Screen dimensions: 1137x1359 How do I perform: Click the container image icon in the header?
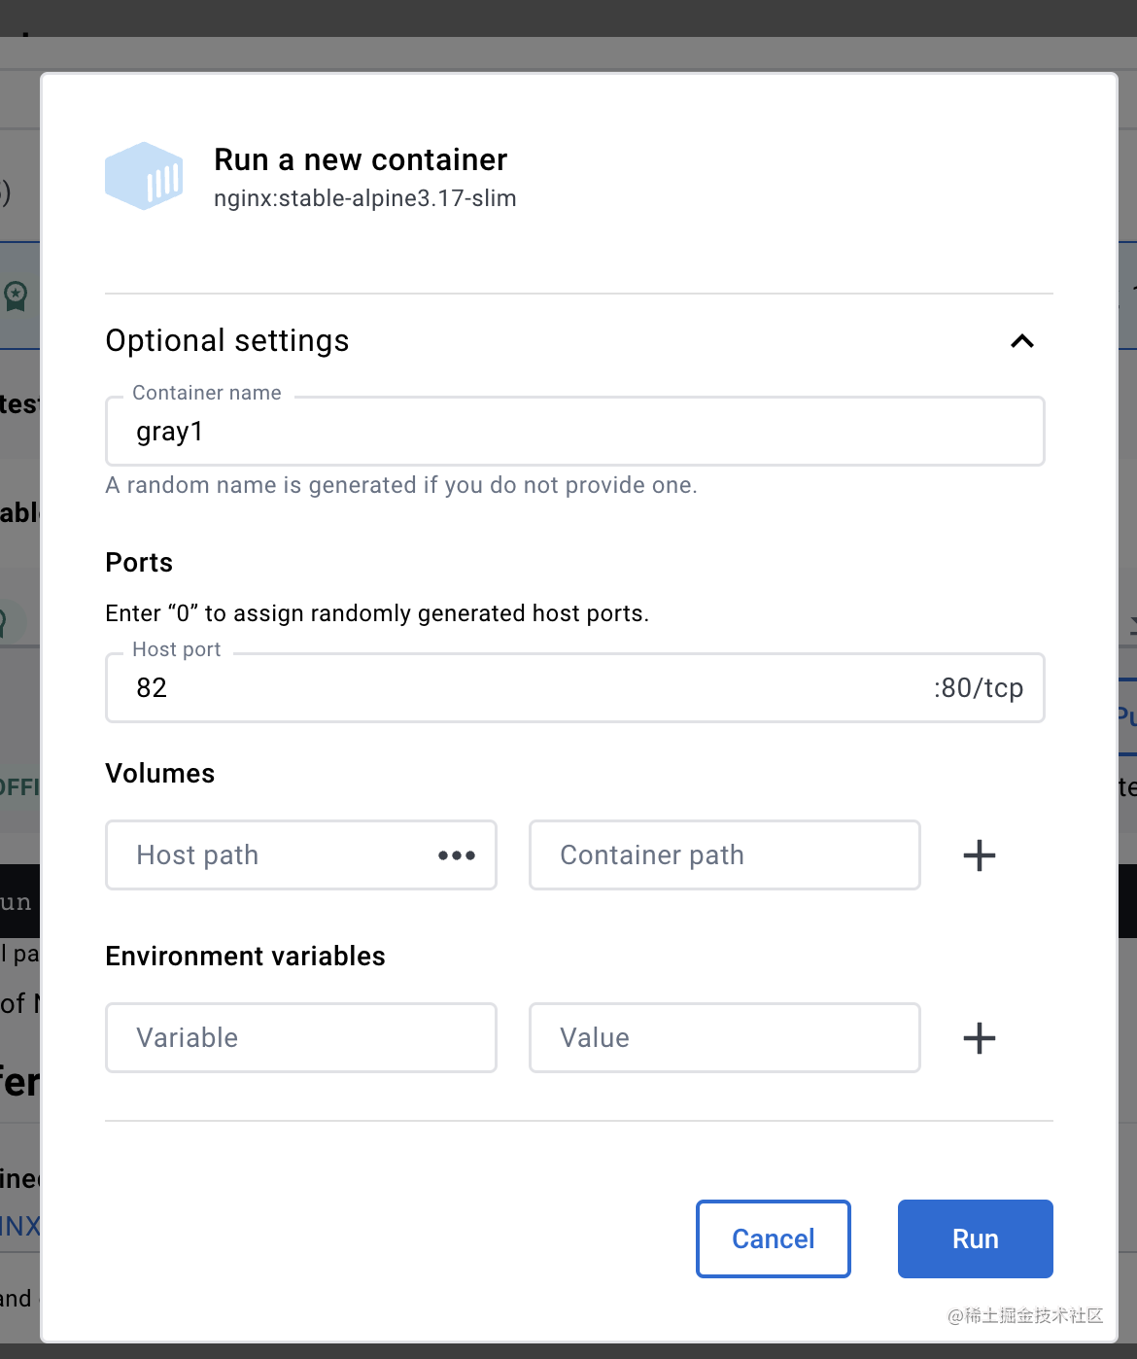coord(144,176)
